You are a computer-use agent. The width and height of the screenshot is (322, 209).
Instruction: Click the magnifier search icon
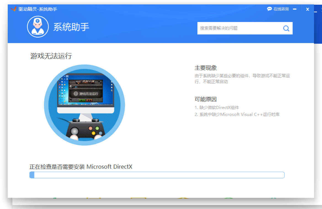[286, 28]
